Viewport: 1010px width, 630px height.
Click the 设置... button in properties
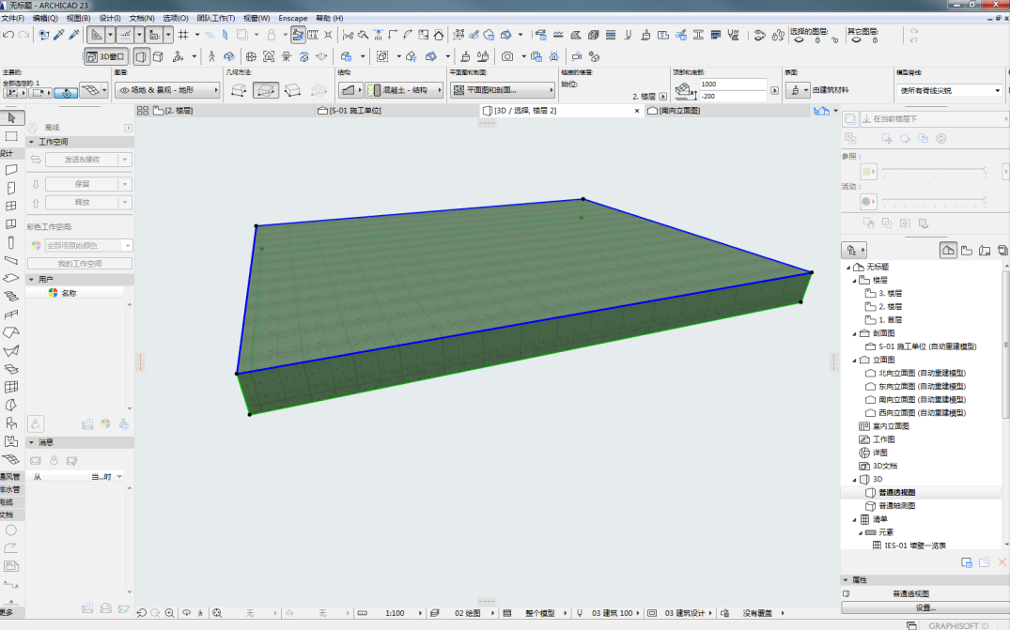(x=925, y=607)
